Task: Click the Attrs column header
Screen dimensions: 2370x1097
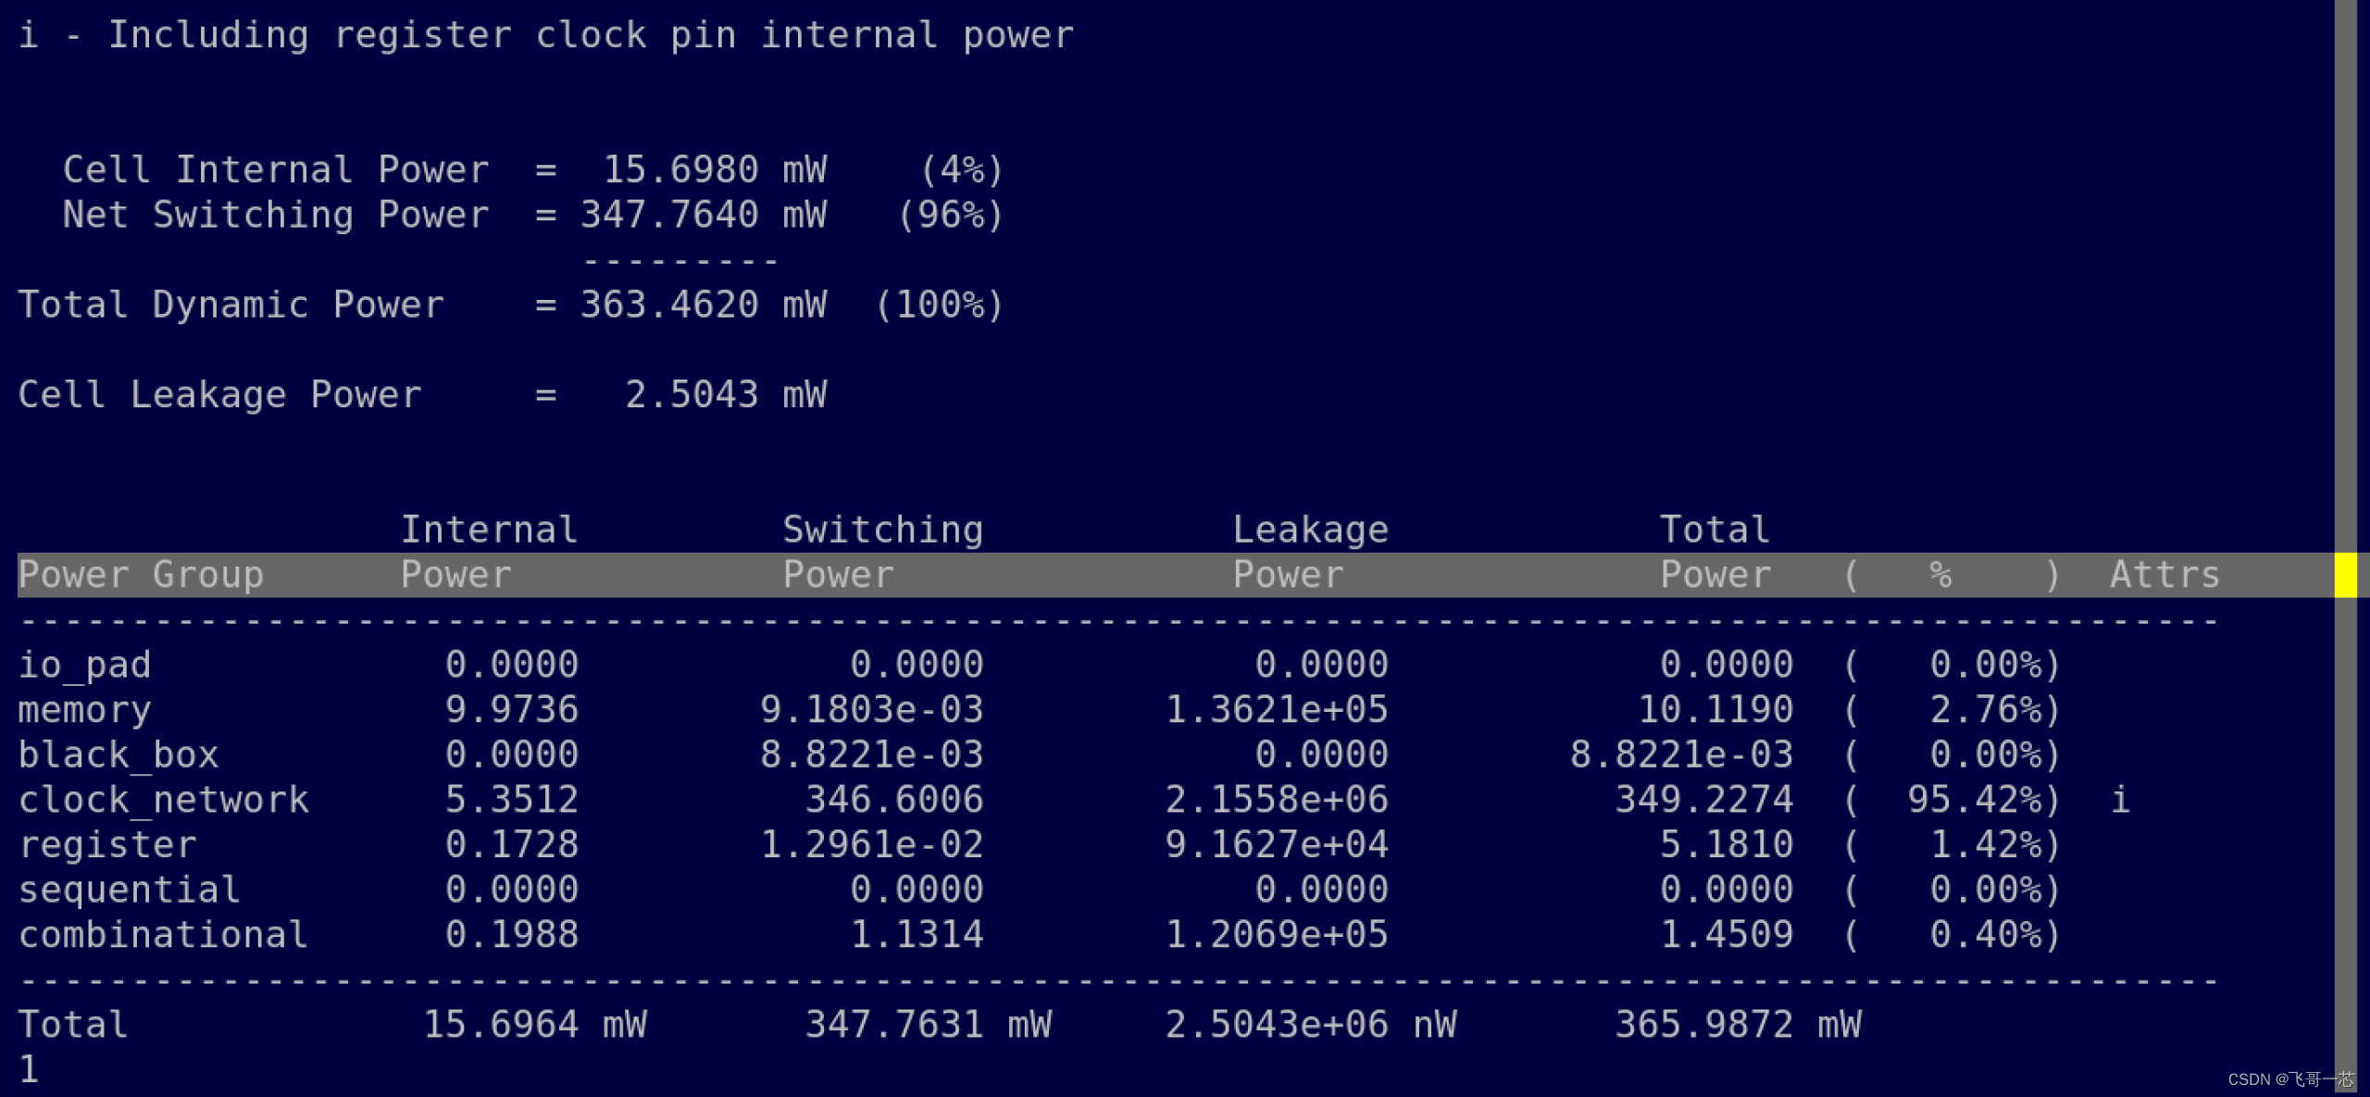Action: click(2164, 575)
